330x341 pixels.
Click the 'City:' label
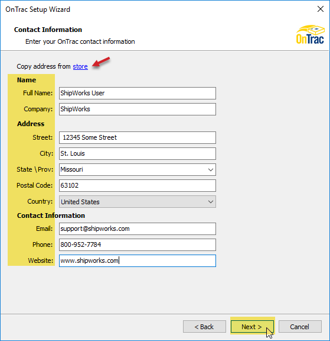47,153
